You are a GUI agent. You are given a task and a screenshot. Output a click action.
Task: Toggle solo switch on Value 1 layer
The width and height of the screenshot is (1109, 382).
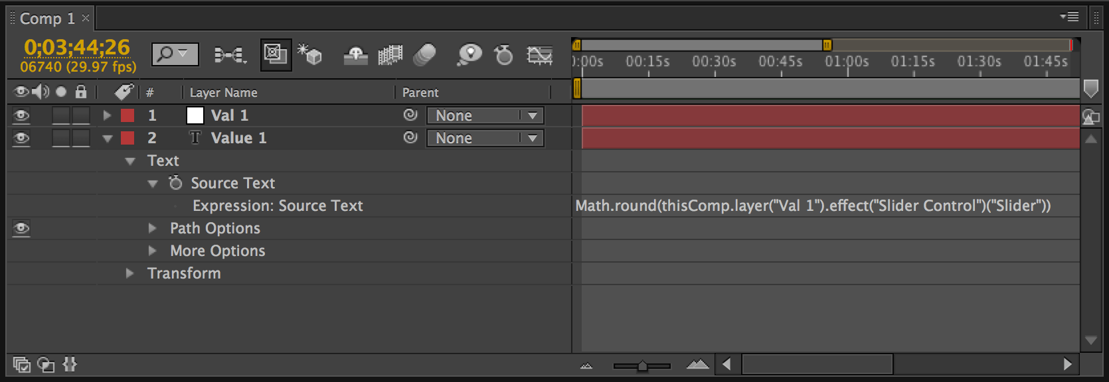[x=61, y=138]
